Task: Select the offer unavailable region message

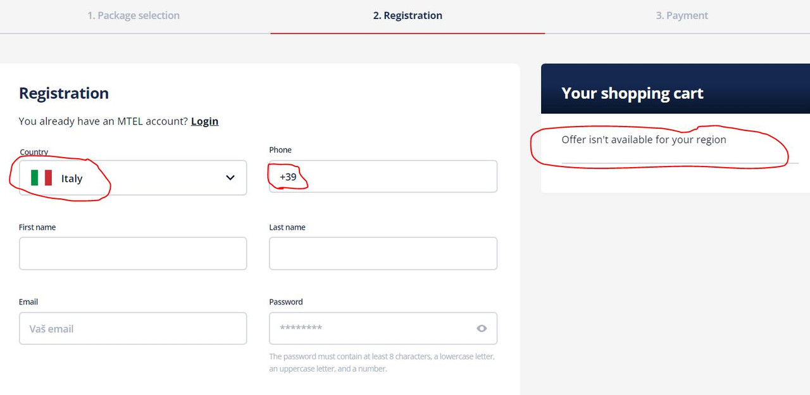Action: (x=644, y=139)
